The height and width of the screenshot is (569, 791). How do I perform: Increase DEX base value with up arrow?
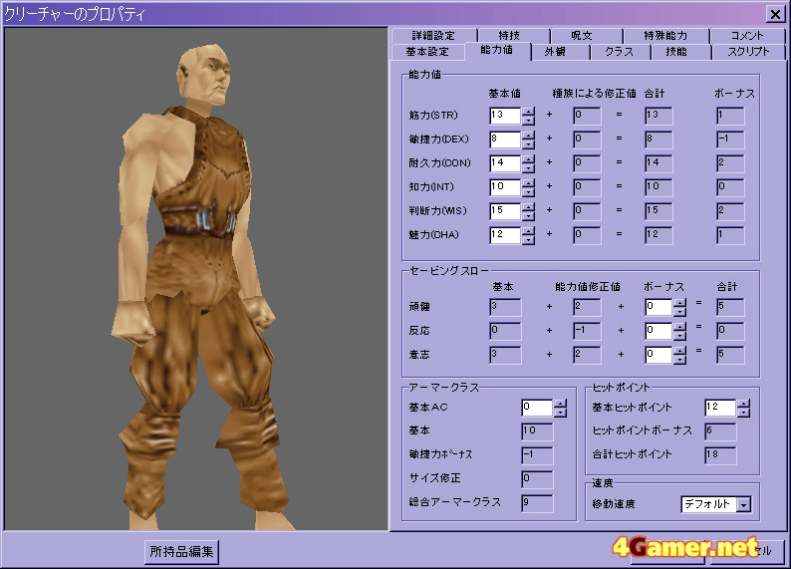click(528, 136)
